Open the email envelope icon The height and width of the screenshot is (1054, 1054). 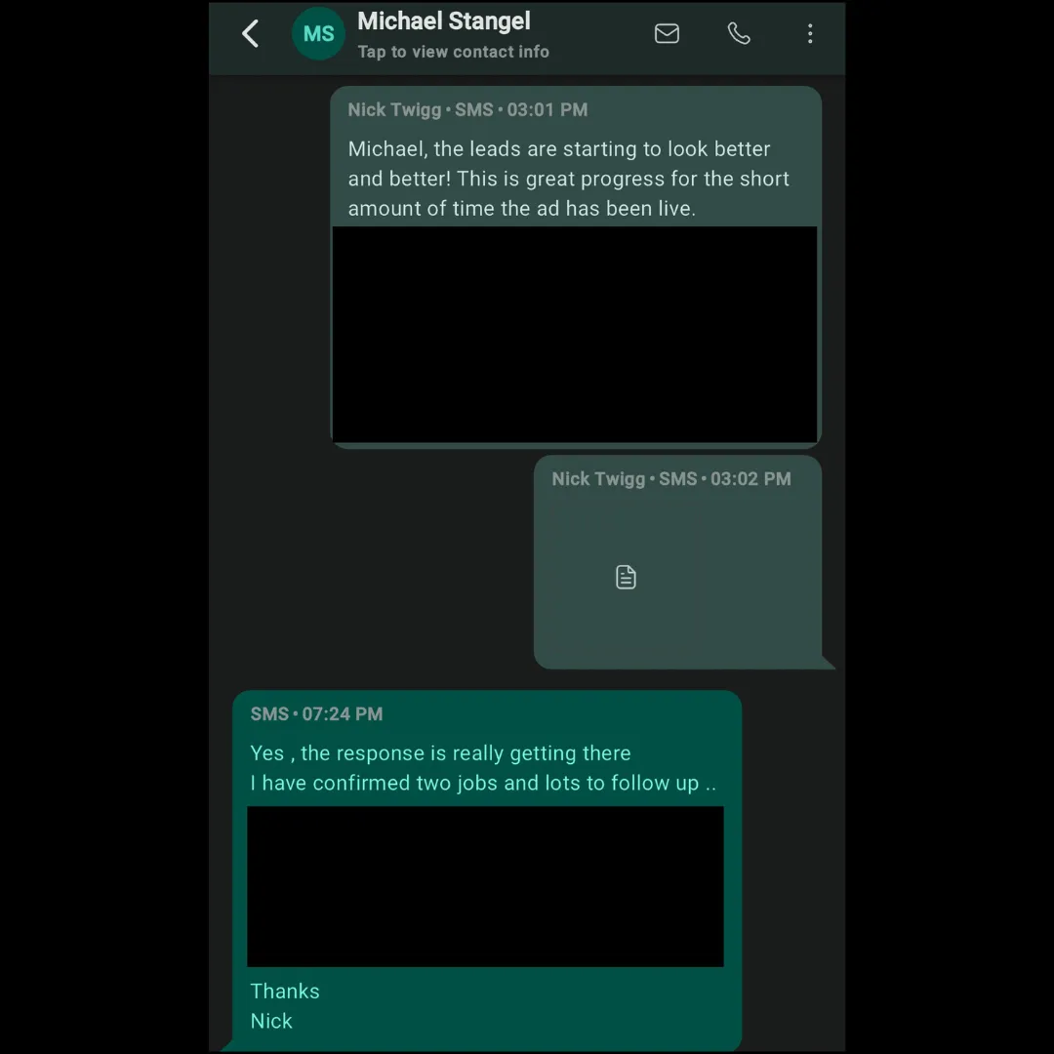tap(667, 33)
